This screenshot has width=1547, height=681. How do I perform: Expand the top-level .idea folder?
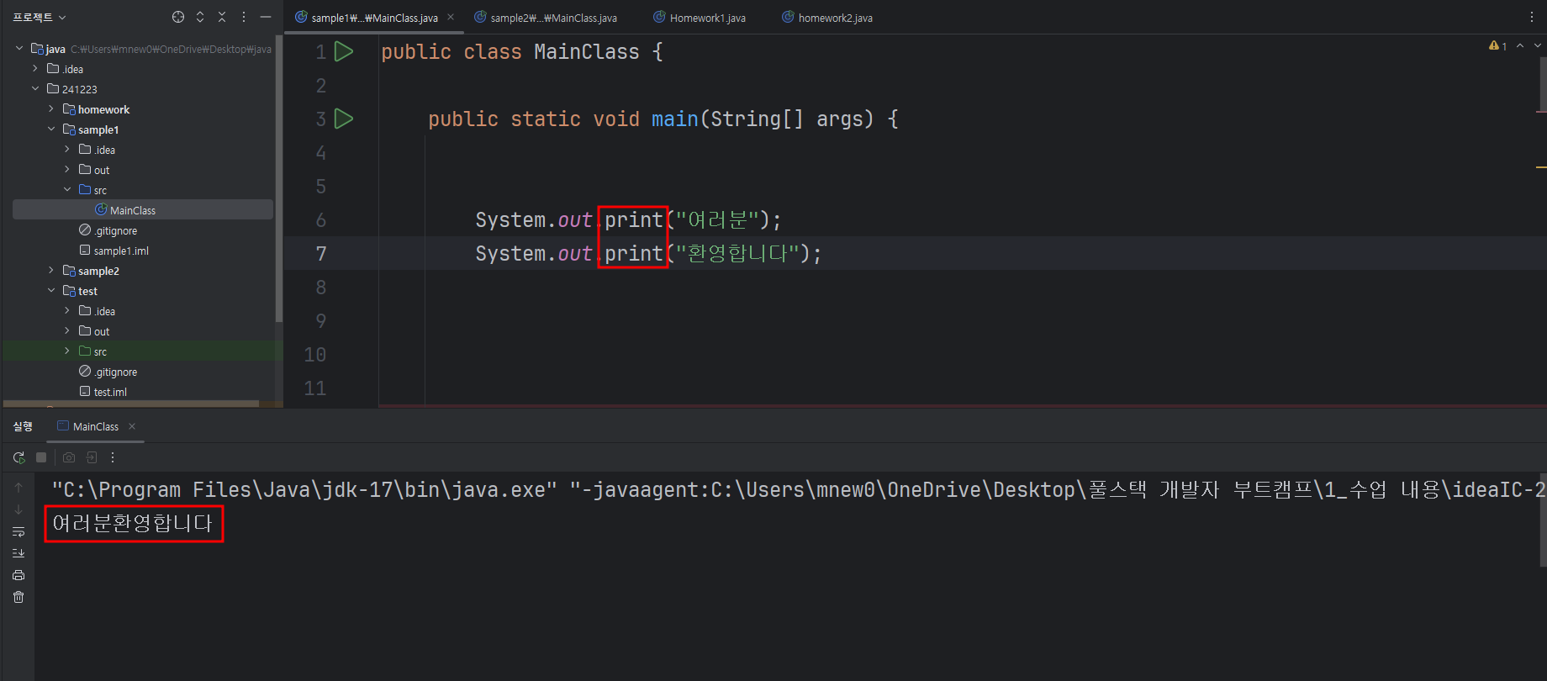click(35, 69)
